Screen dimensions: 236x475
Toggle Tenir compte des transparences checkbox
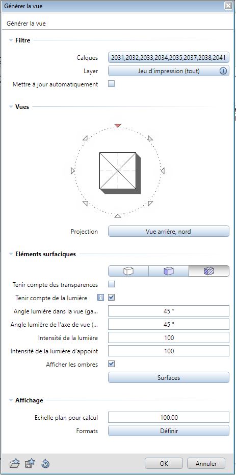[x=112, y=284]
